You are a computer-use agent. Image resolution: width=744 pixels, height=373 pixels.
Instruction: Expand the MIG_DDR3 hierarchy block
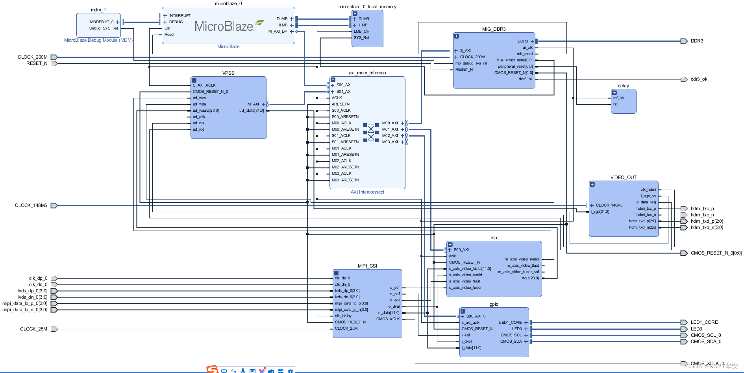tap(457, 36)
